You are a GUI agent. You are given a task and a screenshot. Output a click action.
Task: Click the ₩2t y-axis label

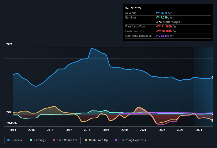tap(9, 44)
